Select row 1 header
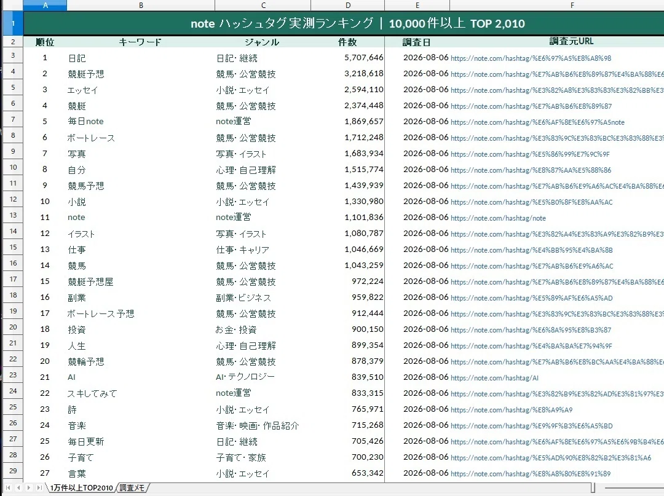The height and width of the screenshot is (496, 664). 13,23
